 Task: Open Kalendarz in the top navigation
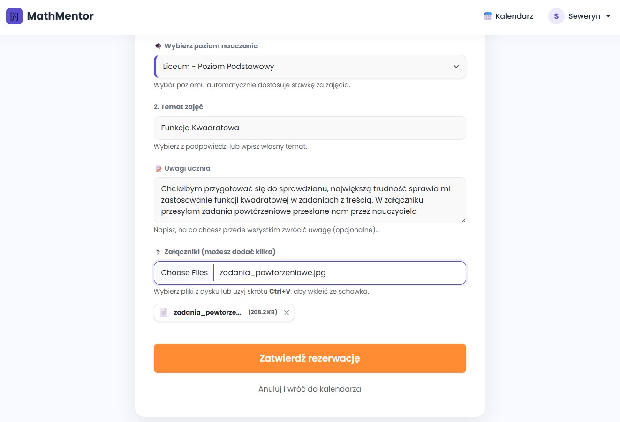pos(508,16)
